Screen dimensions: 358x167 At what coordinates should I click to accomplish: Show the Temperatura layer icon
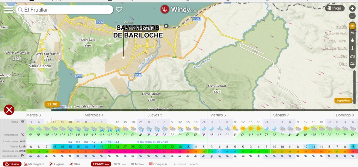[x=352, y=48]
